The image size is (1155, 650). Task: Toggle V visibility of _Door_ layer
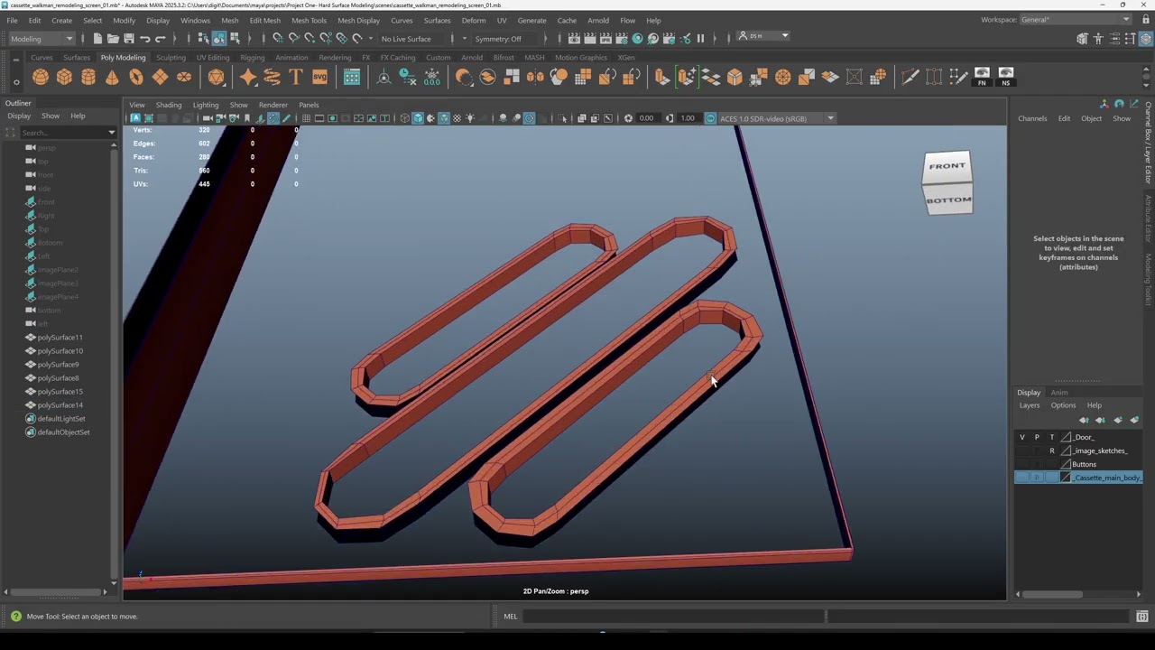1022,437
